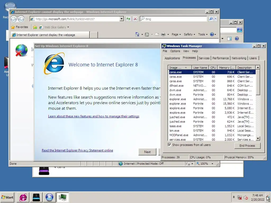Click the Memory column header

[x=227, y=68]
